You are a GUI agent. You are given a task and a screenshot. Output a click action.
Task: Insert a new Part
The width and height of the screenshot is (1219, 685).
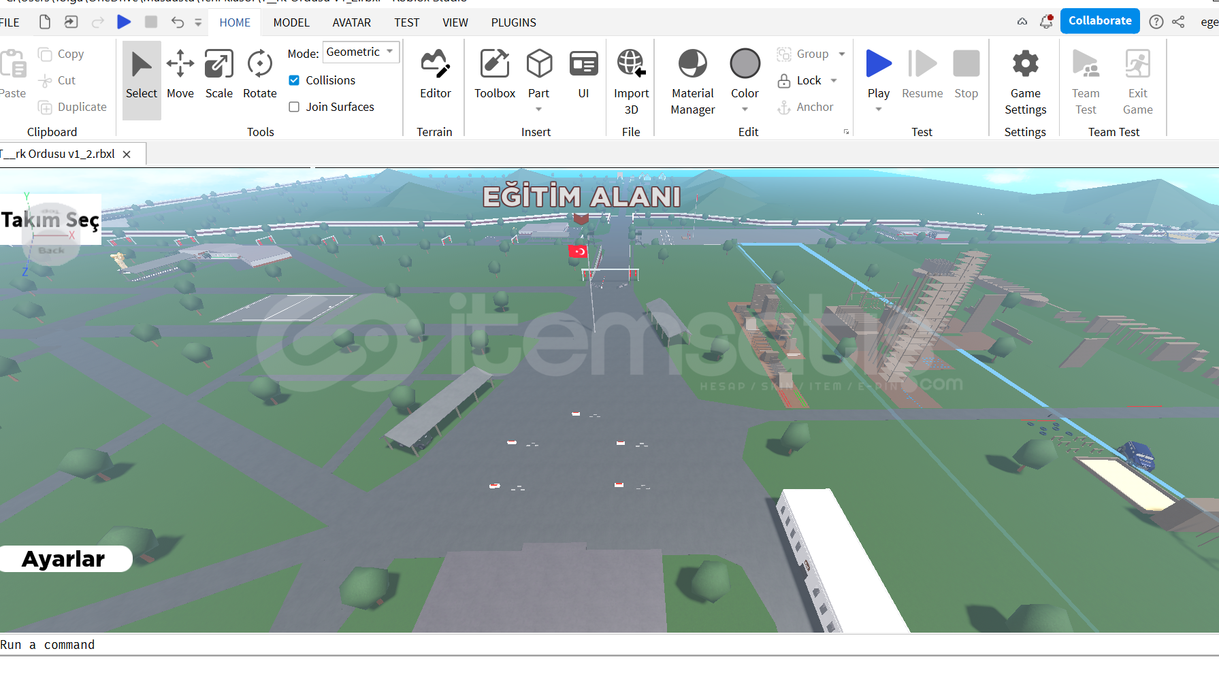pos(538,65)
